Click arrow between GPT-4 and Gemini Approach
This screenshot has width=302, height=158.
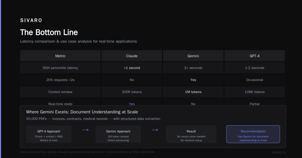click(x=86, y=130)
